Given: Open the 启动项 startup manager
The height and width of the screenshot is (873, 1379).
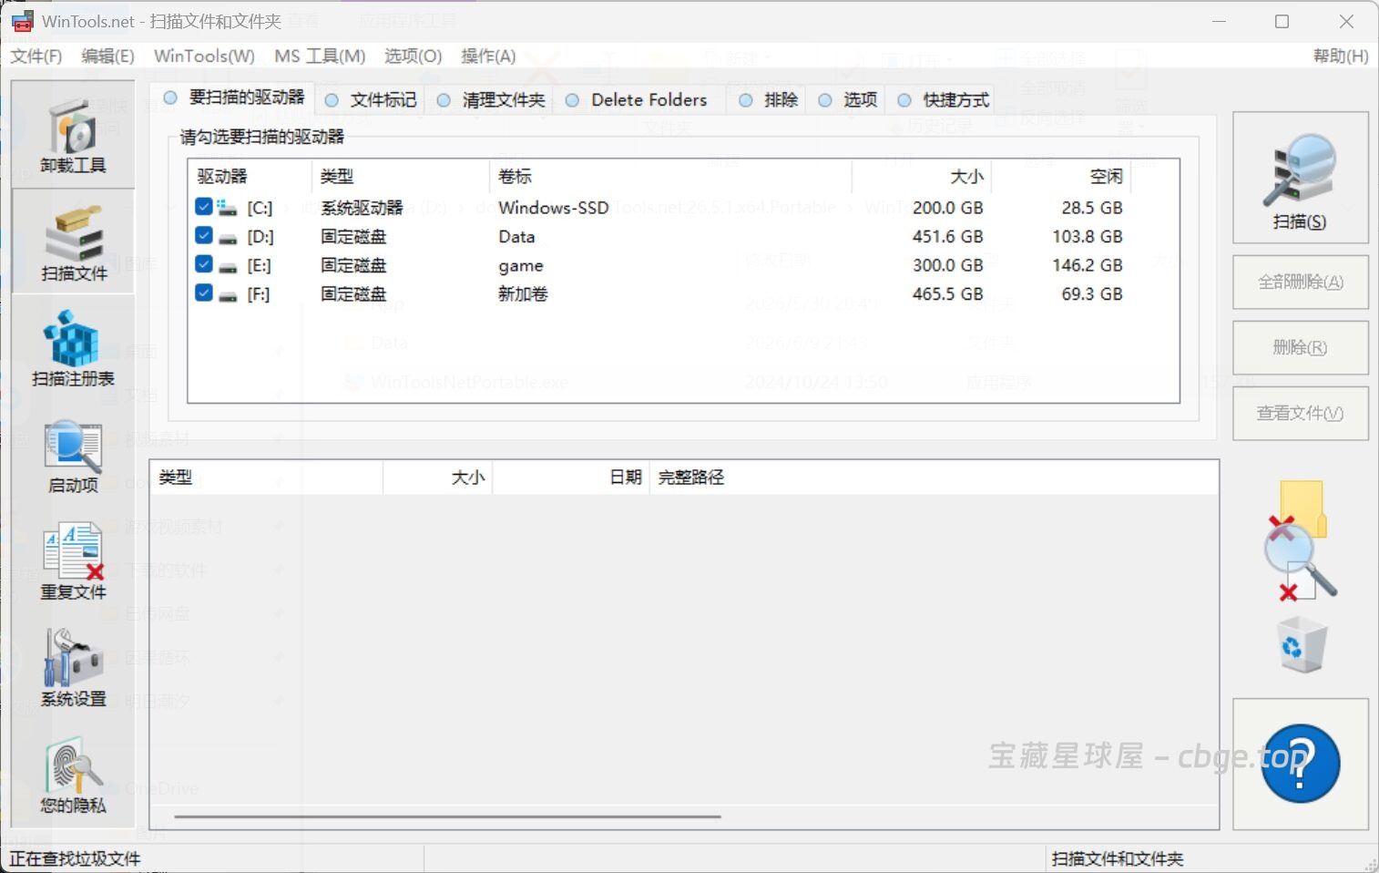Looking at the screenshot, I should pos(73,456).
